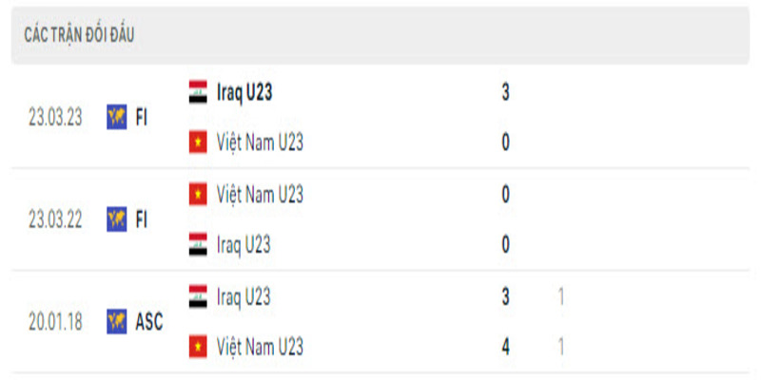Click Iraq flag in 23.03.22 match
The image size is (761, 380).
198,245
